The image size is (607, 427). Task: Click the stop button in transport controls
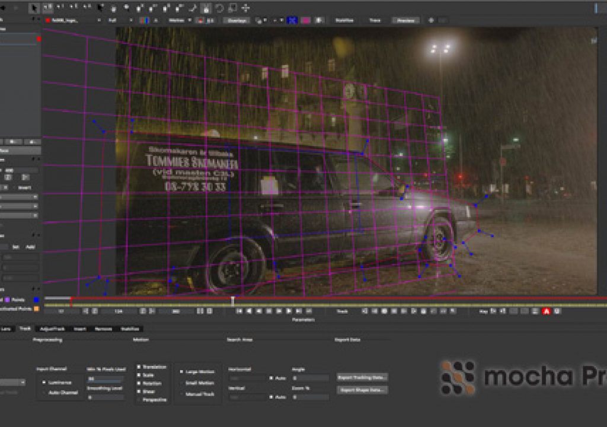click(269, 311)
